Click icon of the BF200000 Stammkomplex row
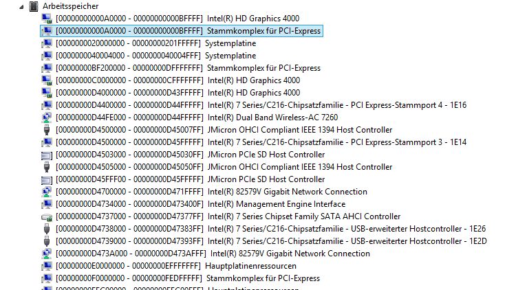Screen dimensions: 507x290 coord(47,68)
